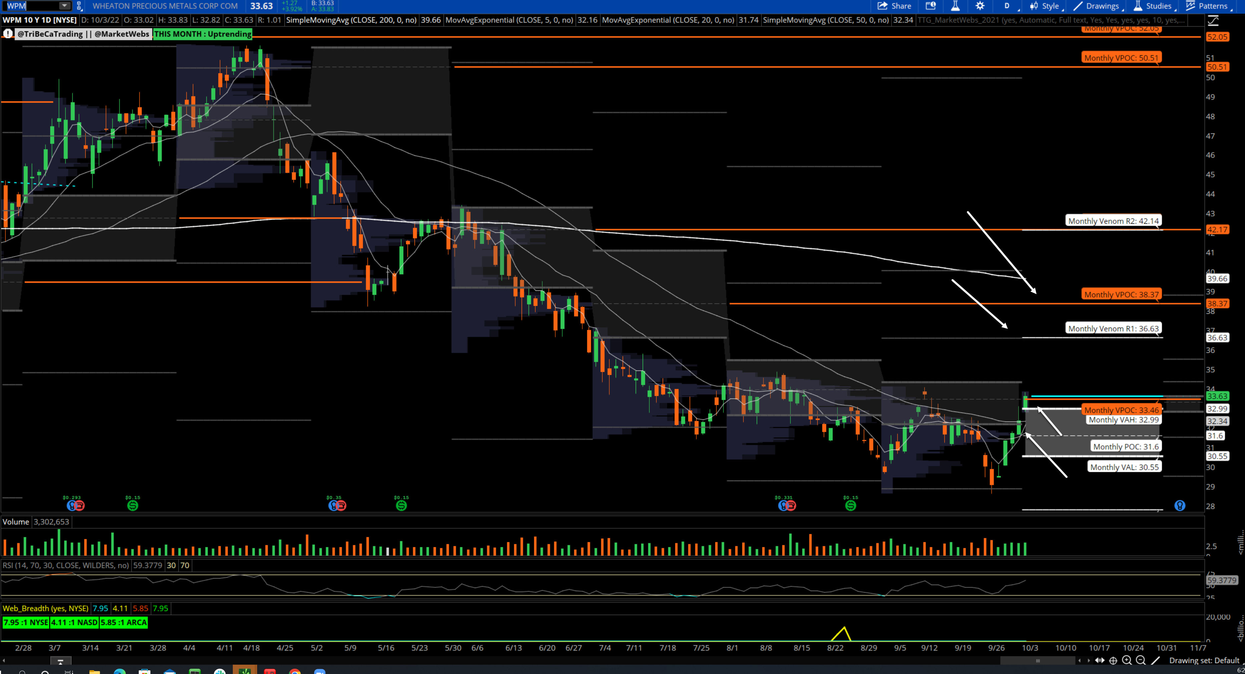
Task: Click the warning exclamation icon beside @TriBeCaTrading
Action: pos(8,34)
